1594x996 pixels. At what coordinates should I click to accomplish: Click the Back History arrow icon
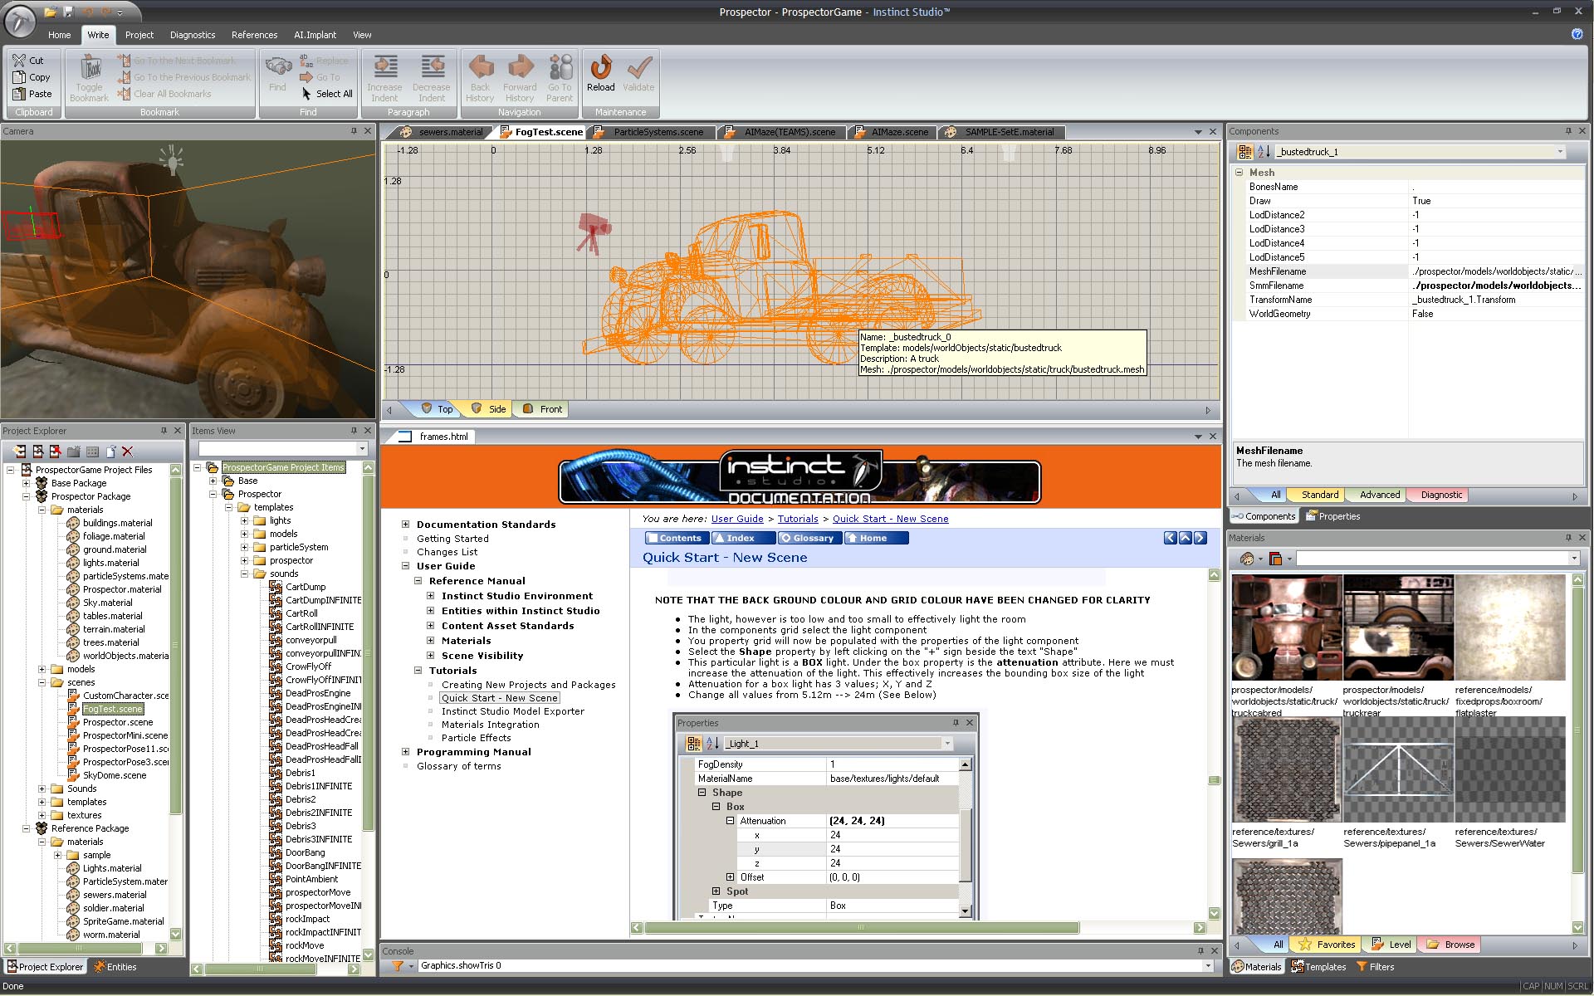point(480,66)
